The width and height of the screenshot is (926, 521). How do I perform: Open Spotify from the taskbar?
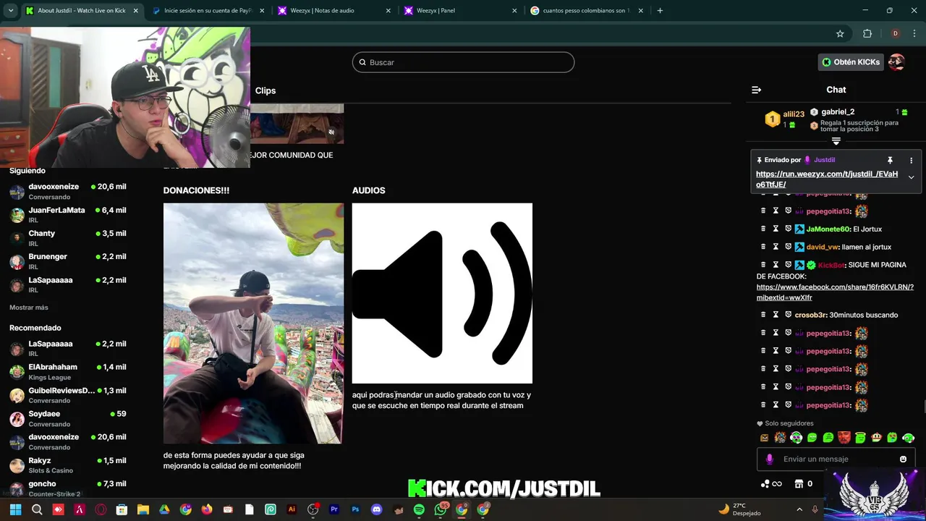coord(419,509)
